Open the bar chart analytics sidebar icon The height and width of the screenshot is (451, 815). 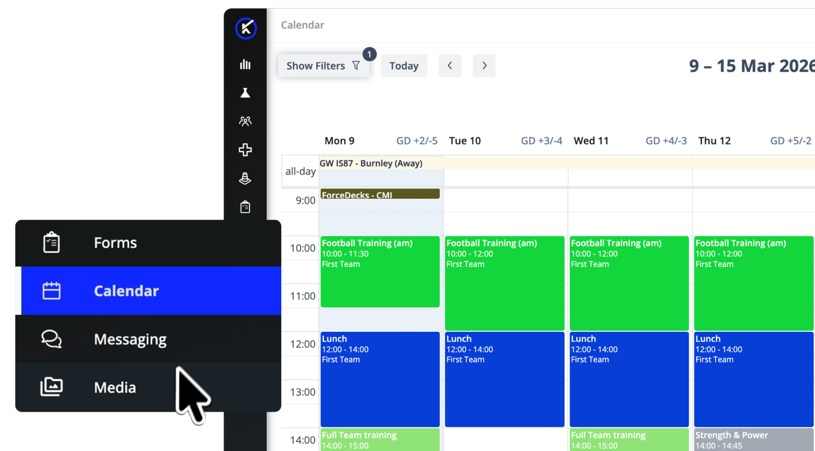click(245, 64)
